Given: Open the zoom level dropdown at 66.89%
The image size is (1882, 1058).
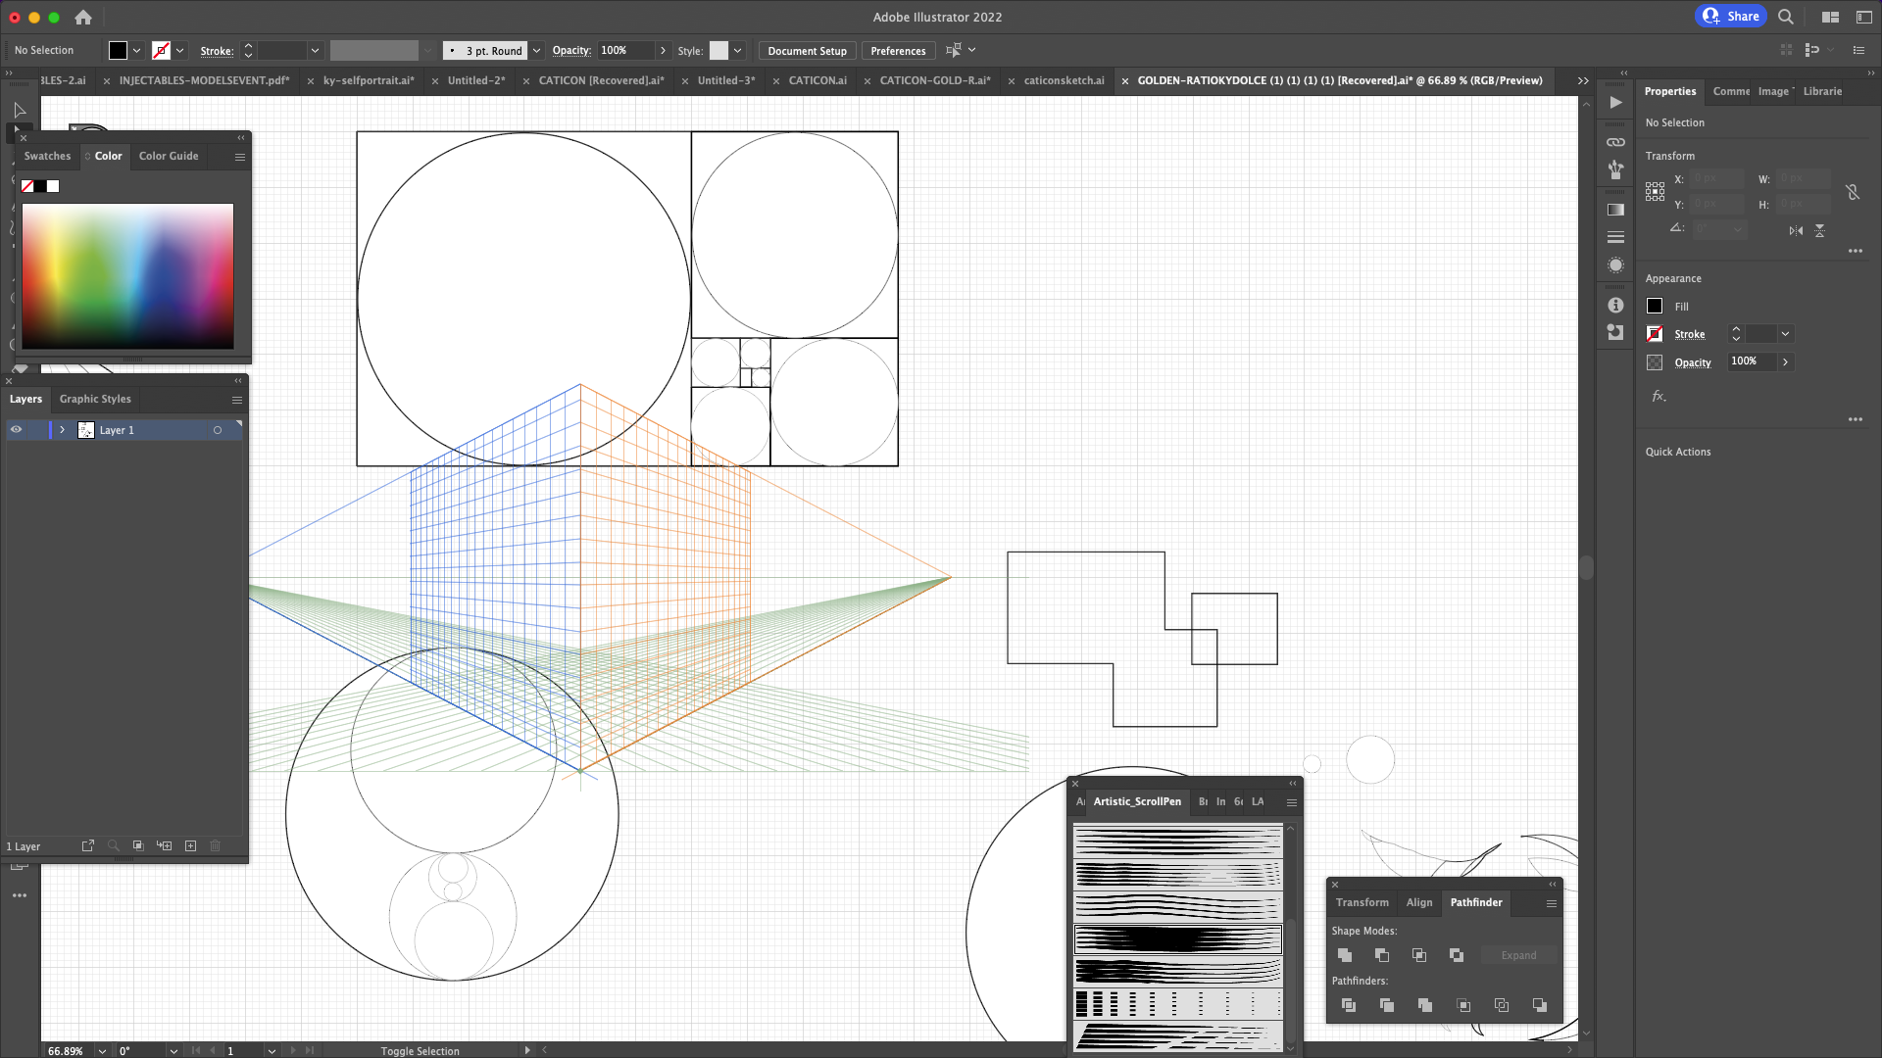Looking at the screenshot, I should pyautogui.click(x=102, y=1050).
